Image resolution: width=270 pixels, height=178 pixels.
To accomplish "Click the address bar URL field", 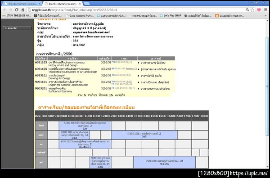I will coord(136,10).
